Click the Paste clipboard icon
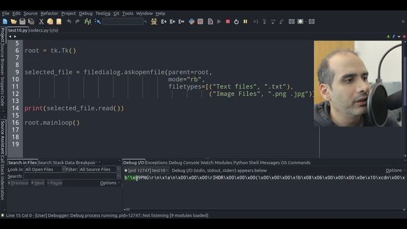Image resolution: width=407 pixels, height=229 pixels. [59, 22]
